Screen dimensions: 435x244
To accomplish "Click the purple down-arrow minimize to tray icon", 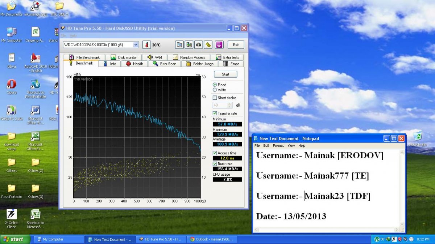I will point(219,45).
